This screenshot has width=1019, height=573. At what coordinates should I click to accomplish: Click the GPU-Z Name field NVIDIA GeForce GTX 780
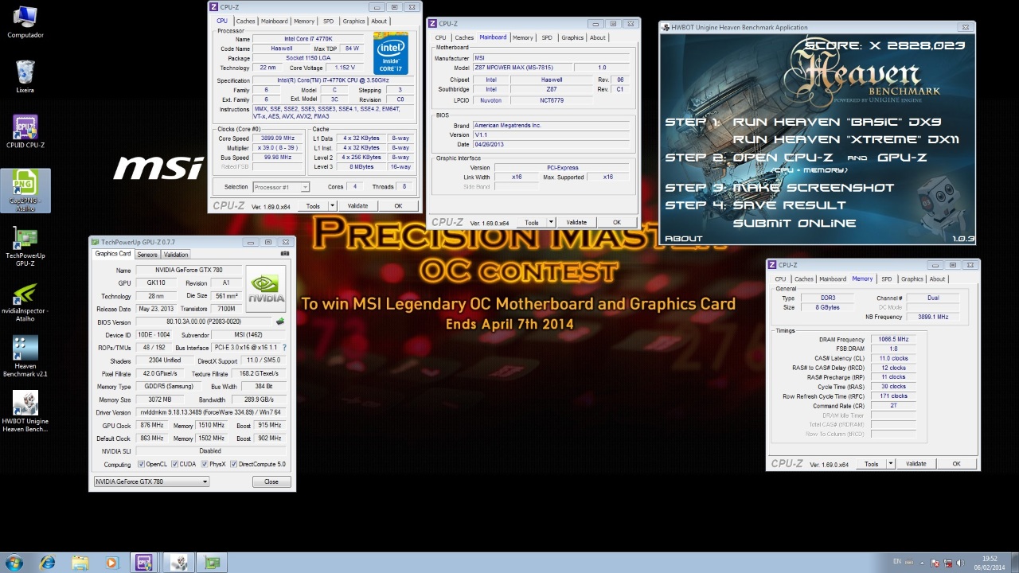point(188,271)
